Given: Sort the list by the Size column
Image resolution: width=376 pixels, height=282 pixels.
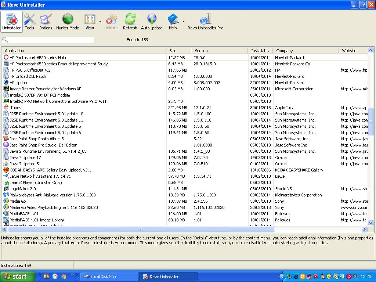Looking at the screenshot, I should point(179,51).
